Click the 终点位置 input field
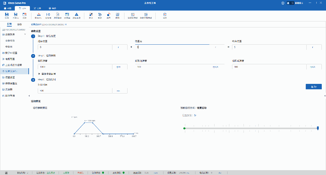326x175 pixels. click(x=269, y=47)
